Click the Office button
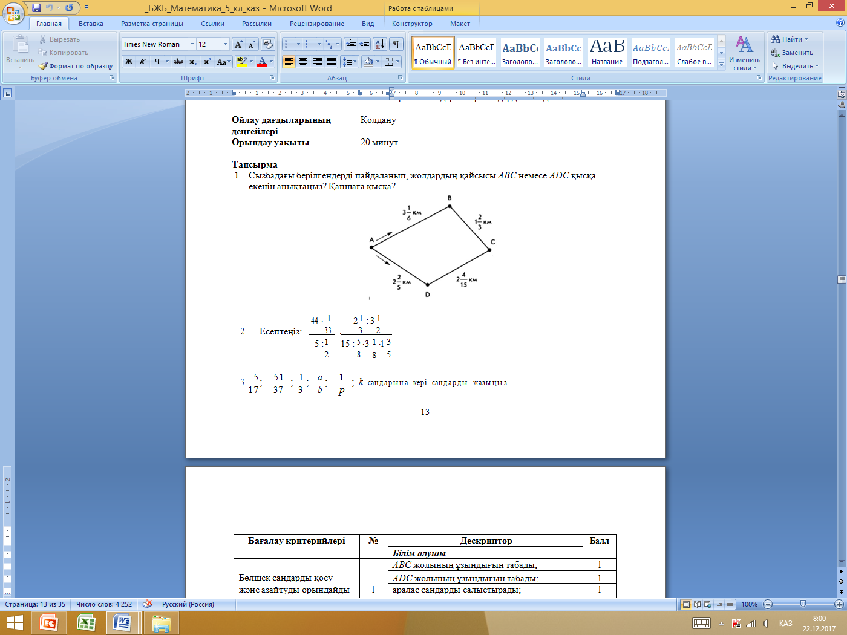 (x=13, y=13)
